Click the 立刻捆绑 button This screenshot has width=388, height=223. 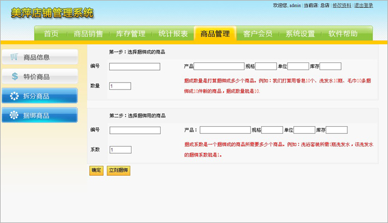(119, 171)
